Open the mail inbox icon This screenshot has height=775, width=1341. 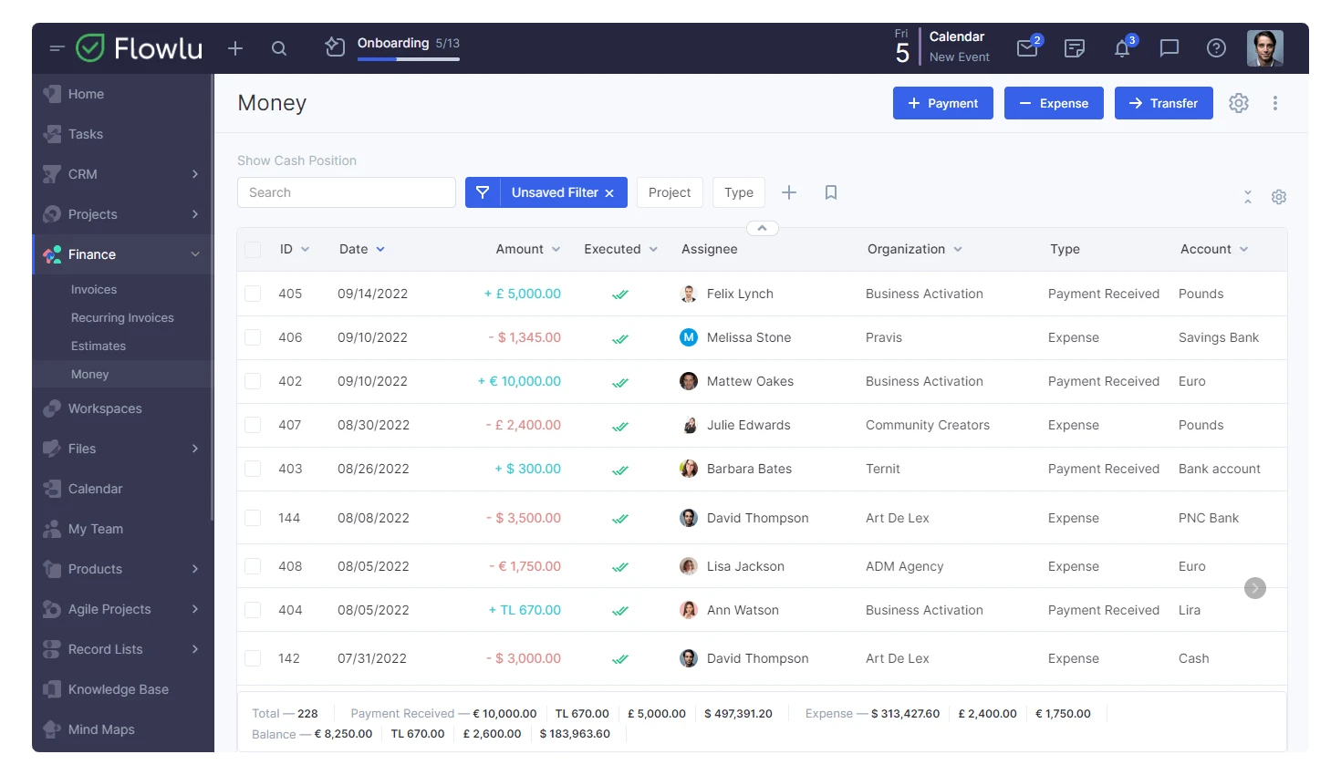pyautogui.click(x=1027, y=48)
